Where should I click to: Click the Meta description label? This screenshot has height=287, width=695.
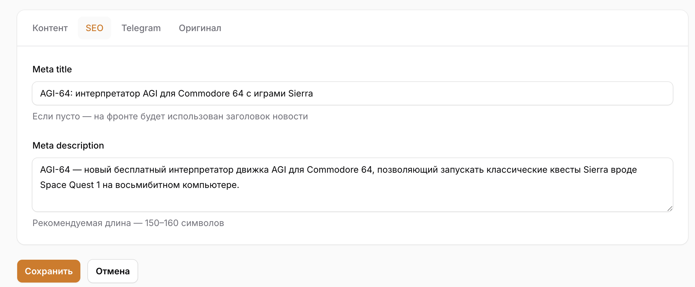coord(68,145)
